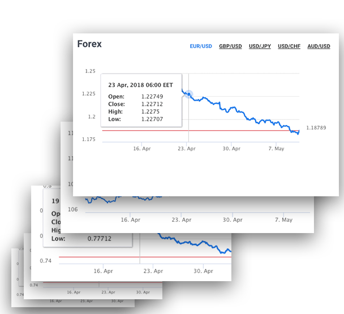
Task: Show the USD/CHF currency pair chart
Action: (289, 46)
